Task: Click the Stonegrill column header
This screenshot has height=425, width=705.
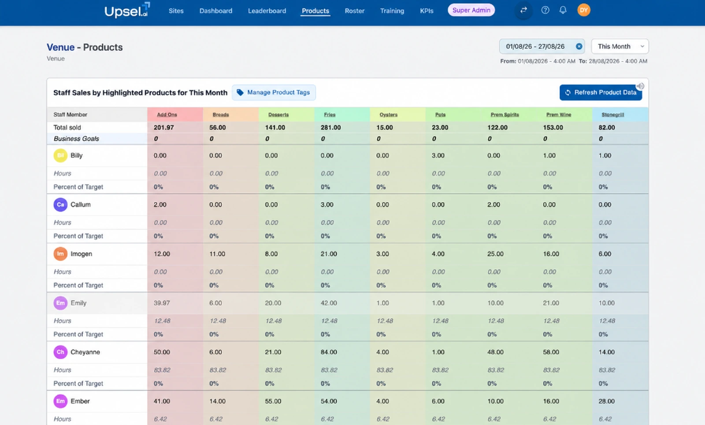Action: coord(613,114)
